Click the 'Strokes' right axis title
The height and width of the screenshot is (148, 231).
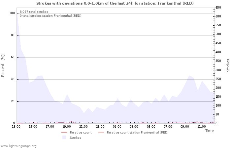228,65
